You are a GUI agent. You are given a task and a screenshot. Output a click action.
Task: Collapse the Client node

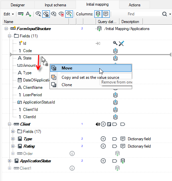coord(9,124)
